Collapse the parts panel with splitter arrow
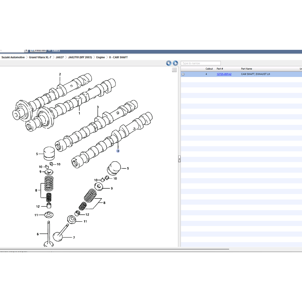Viewport: 302px width, 302px height. coord(179,159)
